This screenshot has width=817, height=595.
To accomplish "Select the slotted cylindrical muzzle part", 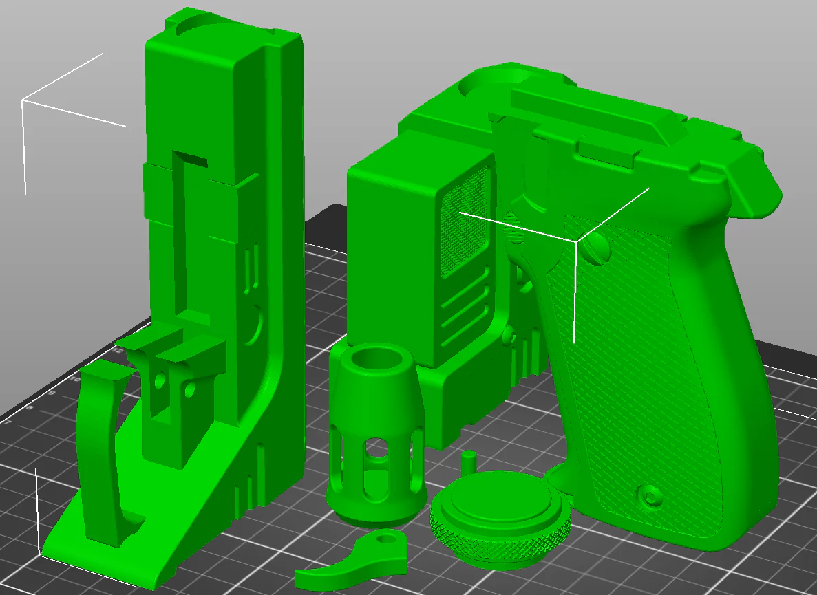I will [x=375, y=433].
